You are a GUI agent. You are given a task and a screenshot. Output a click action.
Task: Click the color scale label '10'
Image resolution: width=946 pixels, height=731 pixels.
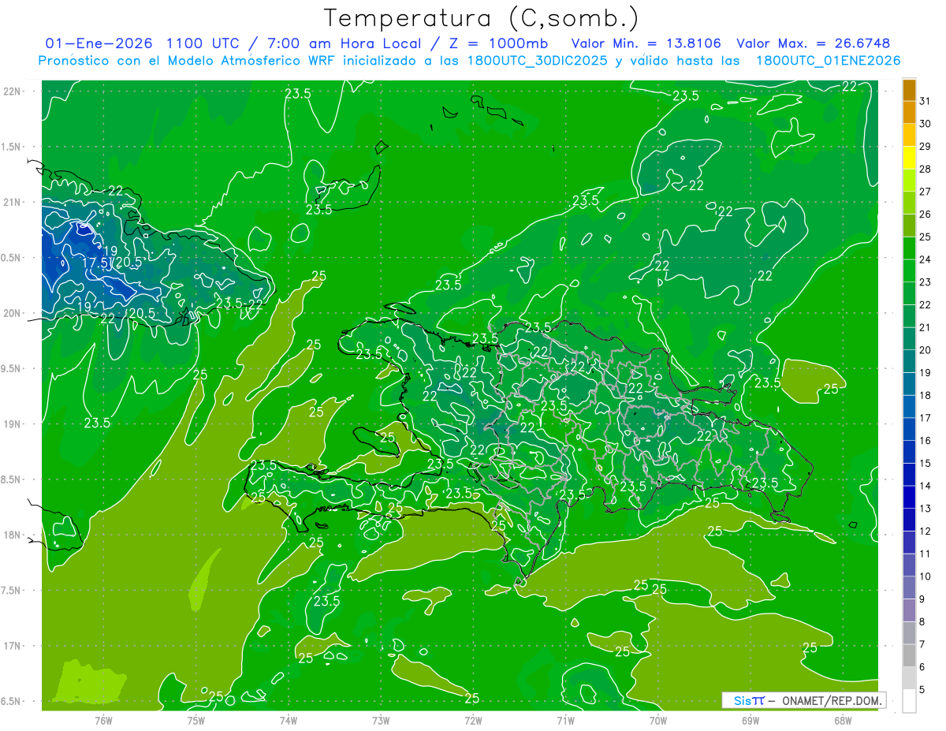[x=926, y=576]
